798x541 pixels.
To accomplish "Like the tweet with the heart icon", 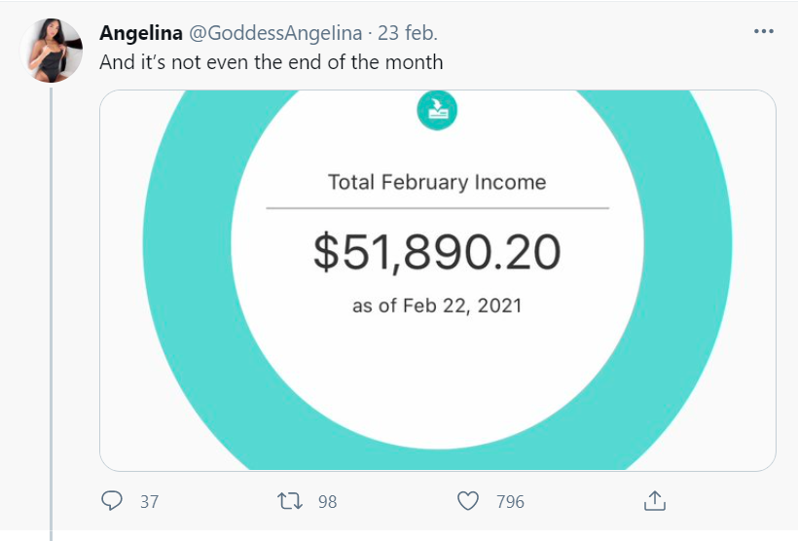I will coord(469,501).
